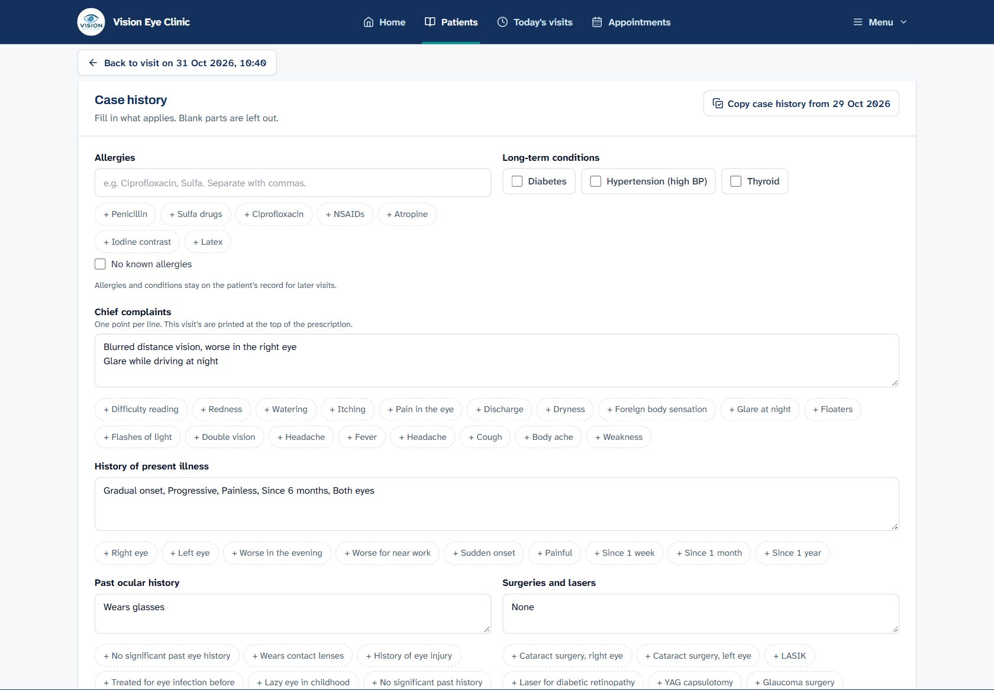Add Iodine contrast allergy chip
The image size is (994, 690).
pos(137,242)
